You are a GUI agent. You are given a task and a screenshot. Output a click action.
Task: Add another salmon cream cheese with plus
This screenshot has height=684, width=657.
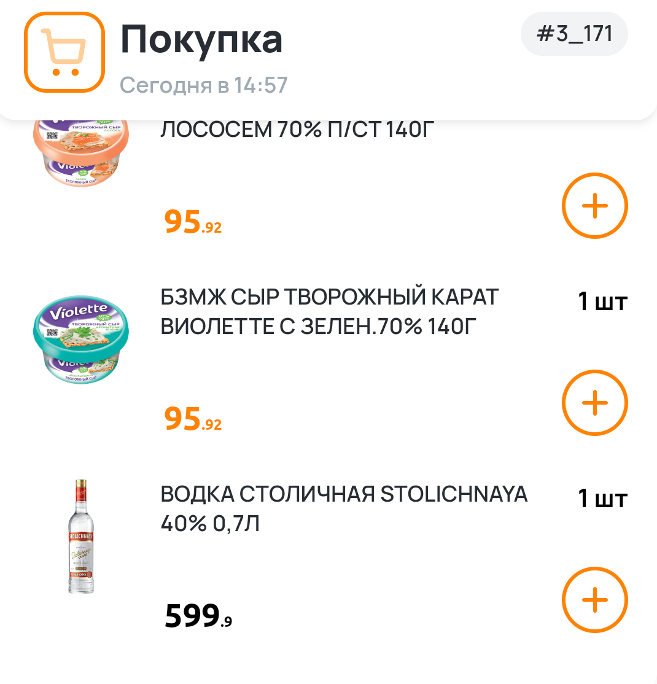tap(594, 206)
